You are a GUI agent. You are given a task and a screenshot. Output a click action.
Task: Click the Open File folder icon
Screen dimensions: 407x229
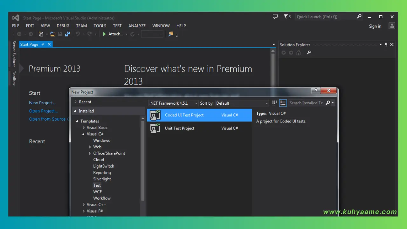[x=53, y=34]
